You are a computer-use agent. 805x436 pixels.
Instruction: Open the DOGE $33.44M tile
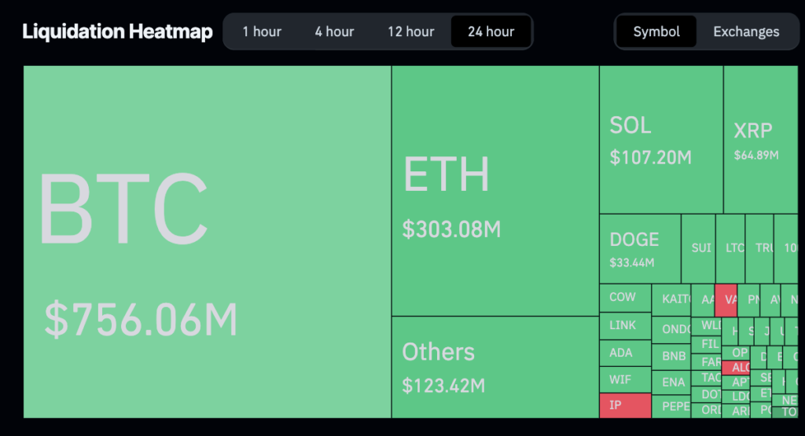click(640, 248)
